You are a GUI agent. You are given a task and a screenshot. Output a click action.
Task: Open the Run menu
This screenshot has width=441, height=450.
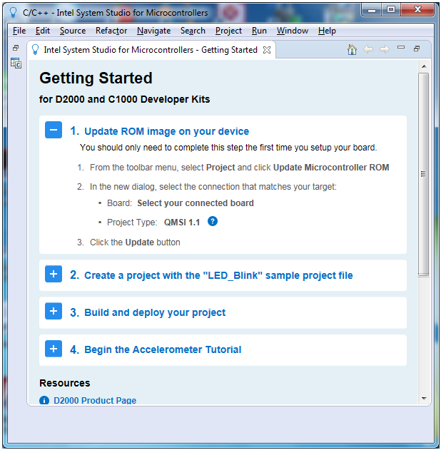pyautogui.click(x=259, y=31)
